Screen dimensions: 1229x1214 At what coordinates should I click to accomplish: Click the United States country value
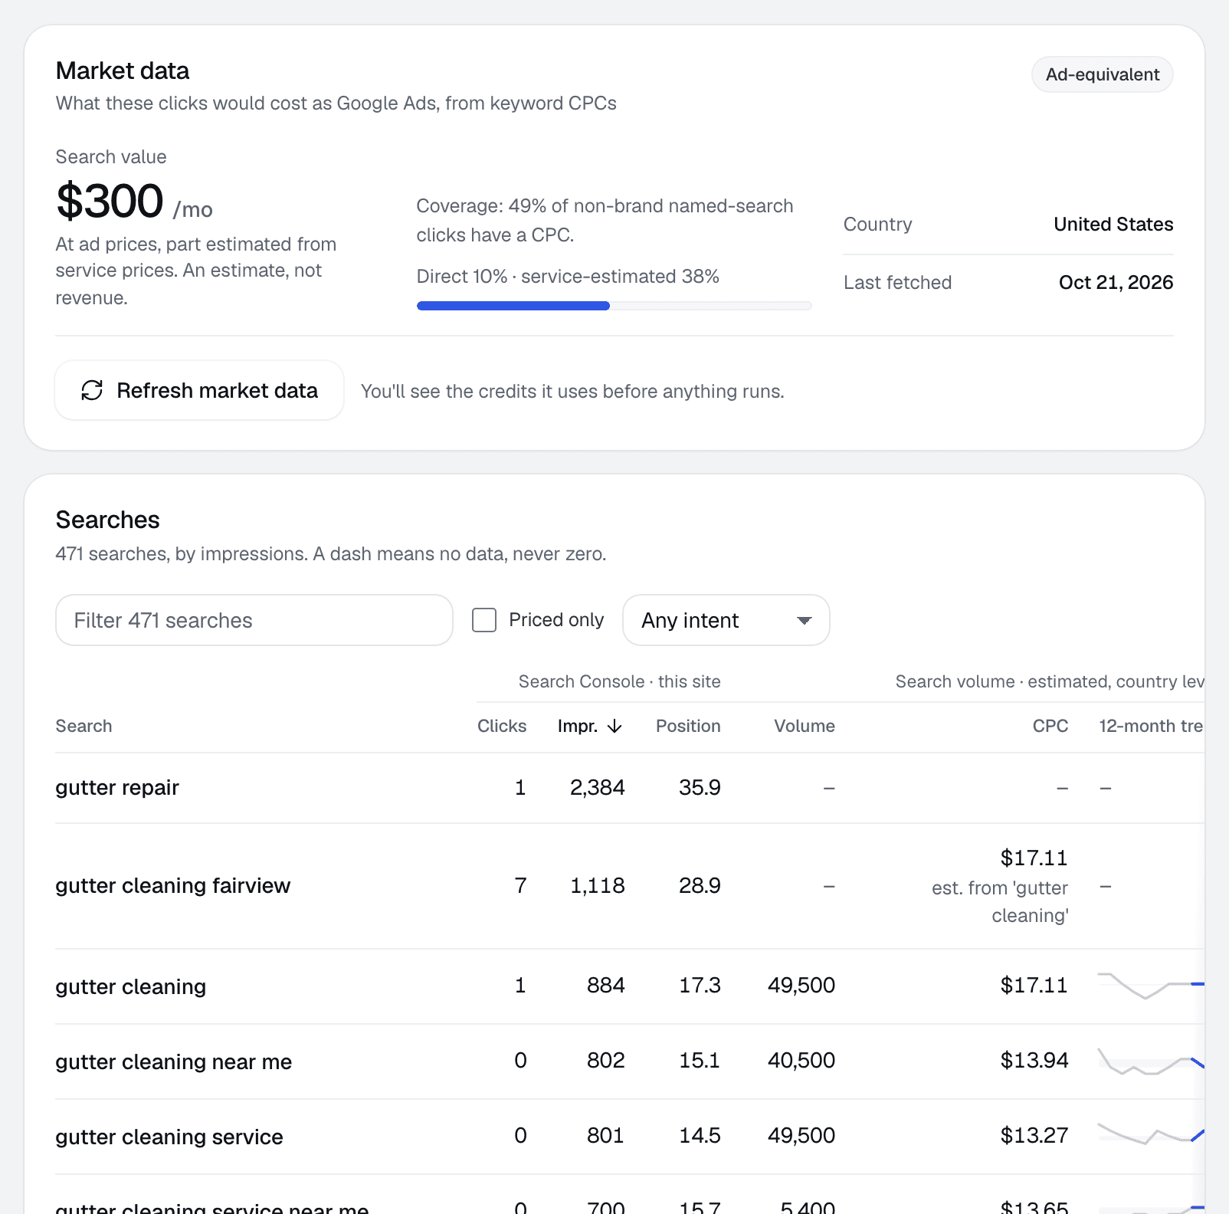pos(1113,224)
